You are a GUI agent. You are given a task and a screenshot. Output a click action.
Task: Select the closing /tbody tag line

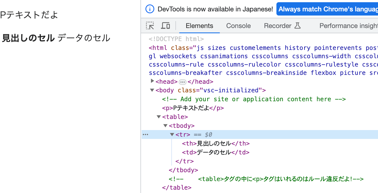click(183, 170)
